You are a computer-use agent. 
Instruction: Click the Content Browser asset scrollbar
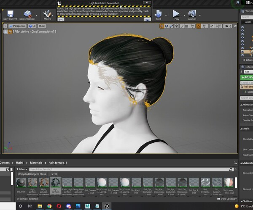pos(236,183)
